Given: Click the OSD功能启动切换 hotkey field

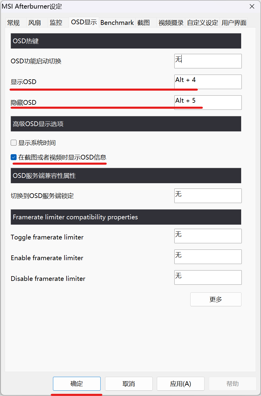Looking at the screenshot, I should click(208, 61).
